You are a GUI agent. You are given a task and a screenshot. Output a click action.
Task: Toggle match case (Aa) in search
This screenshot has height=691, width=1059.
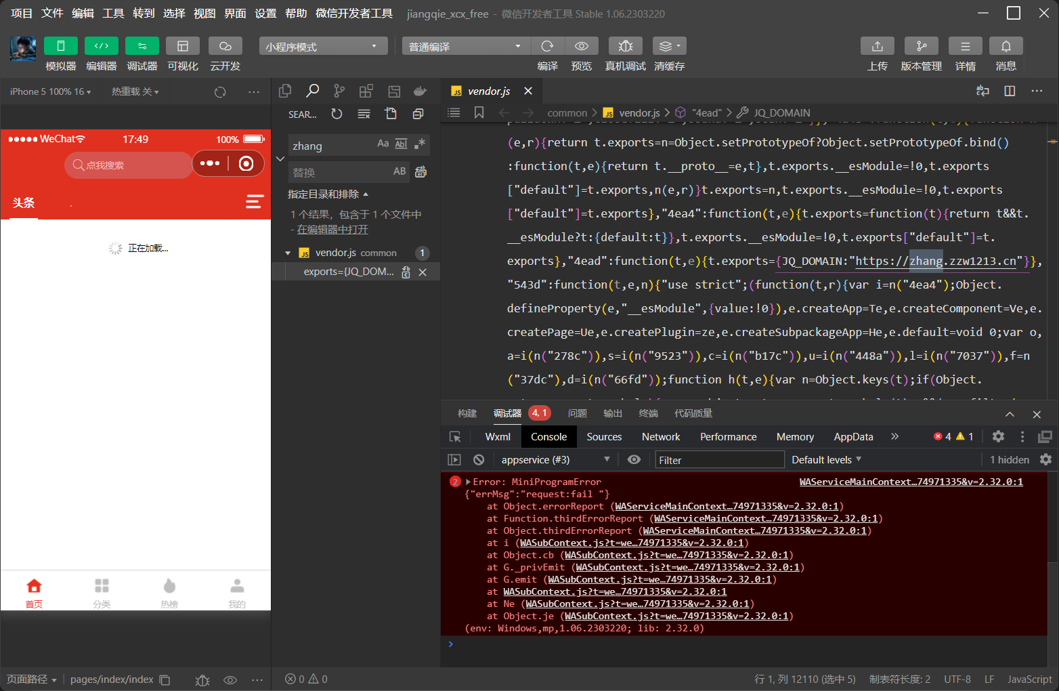point(383,144)
